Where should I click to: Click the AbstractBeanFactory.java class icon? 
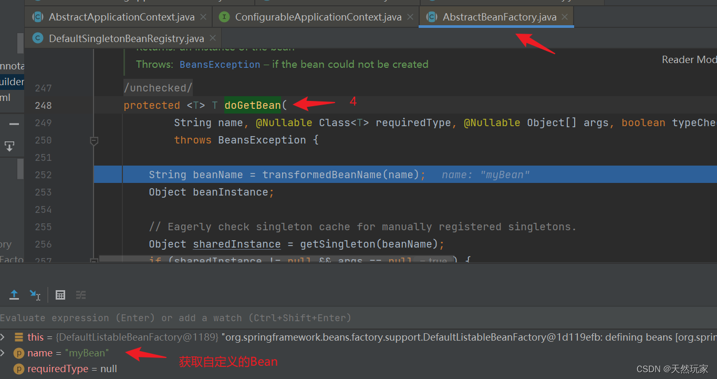[x=431, y=17]
